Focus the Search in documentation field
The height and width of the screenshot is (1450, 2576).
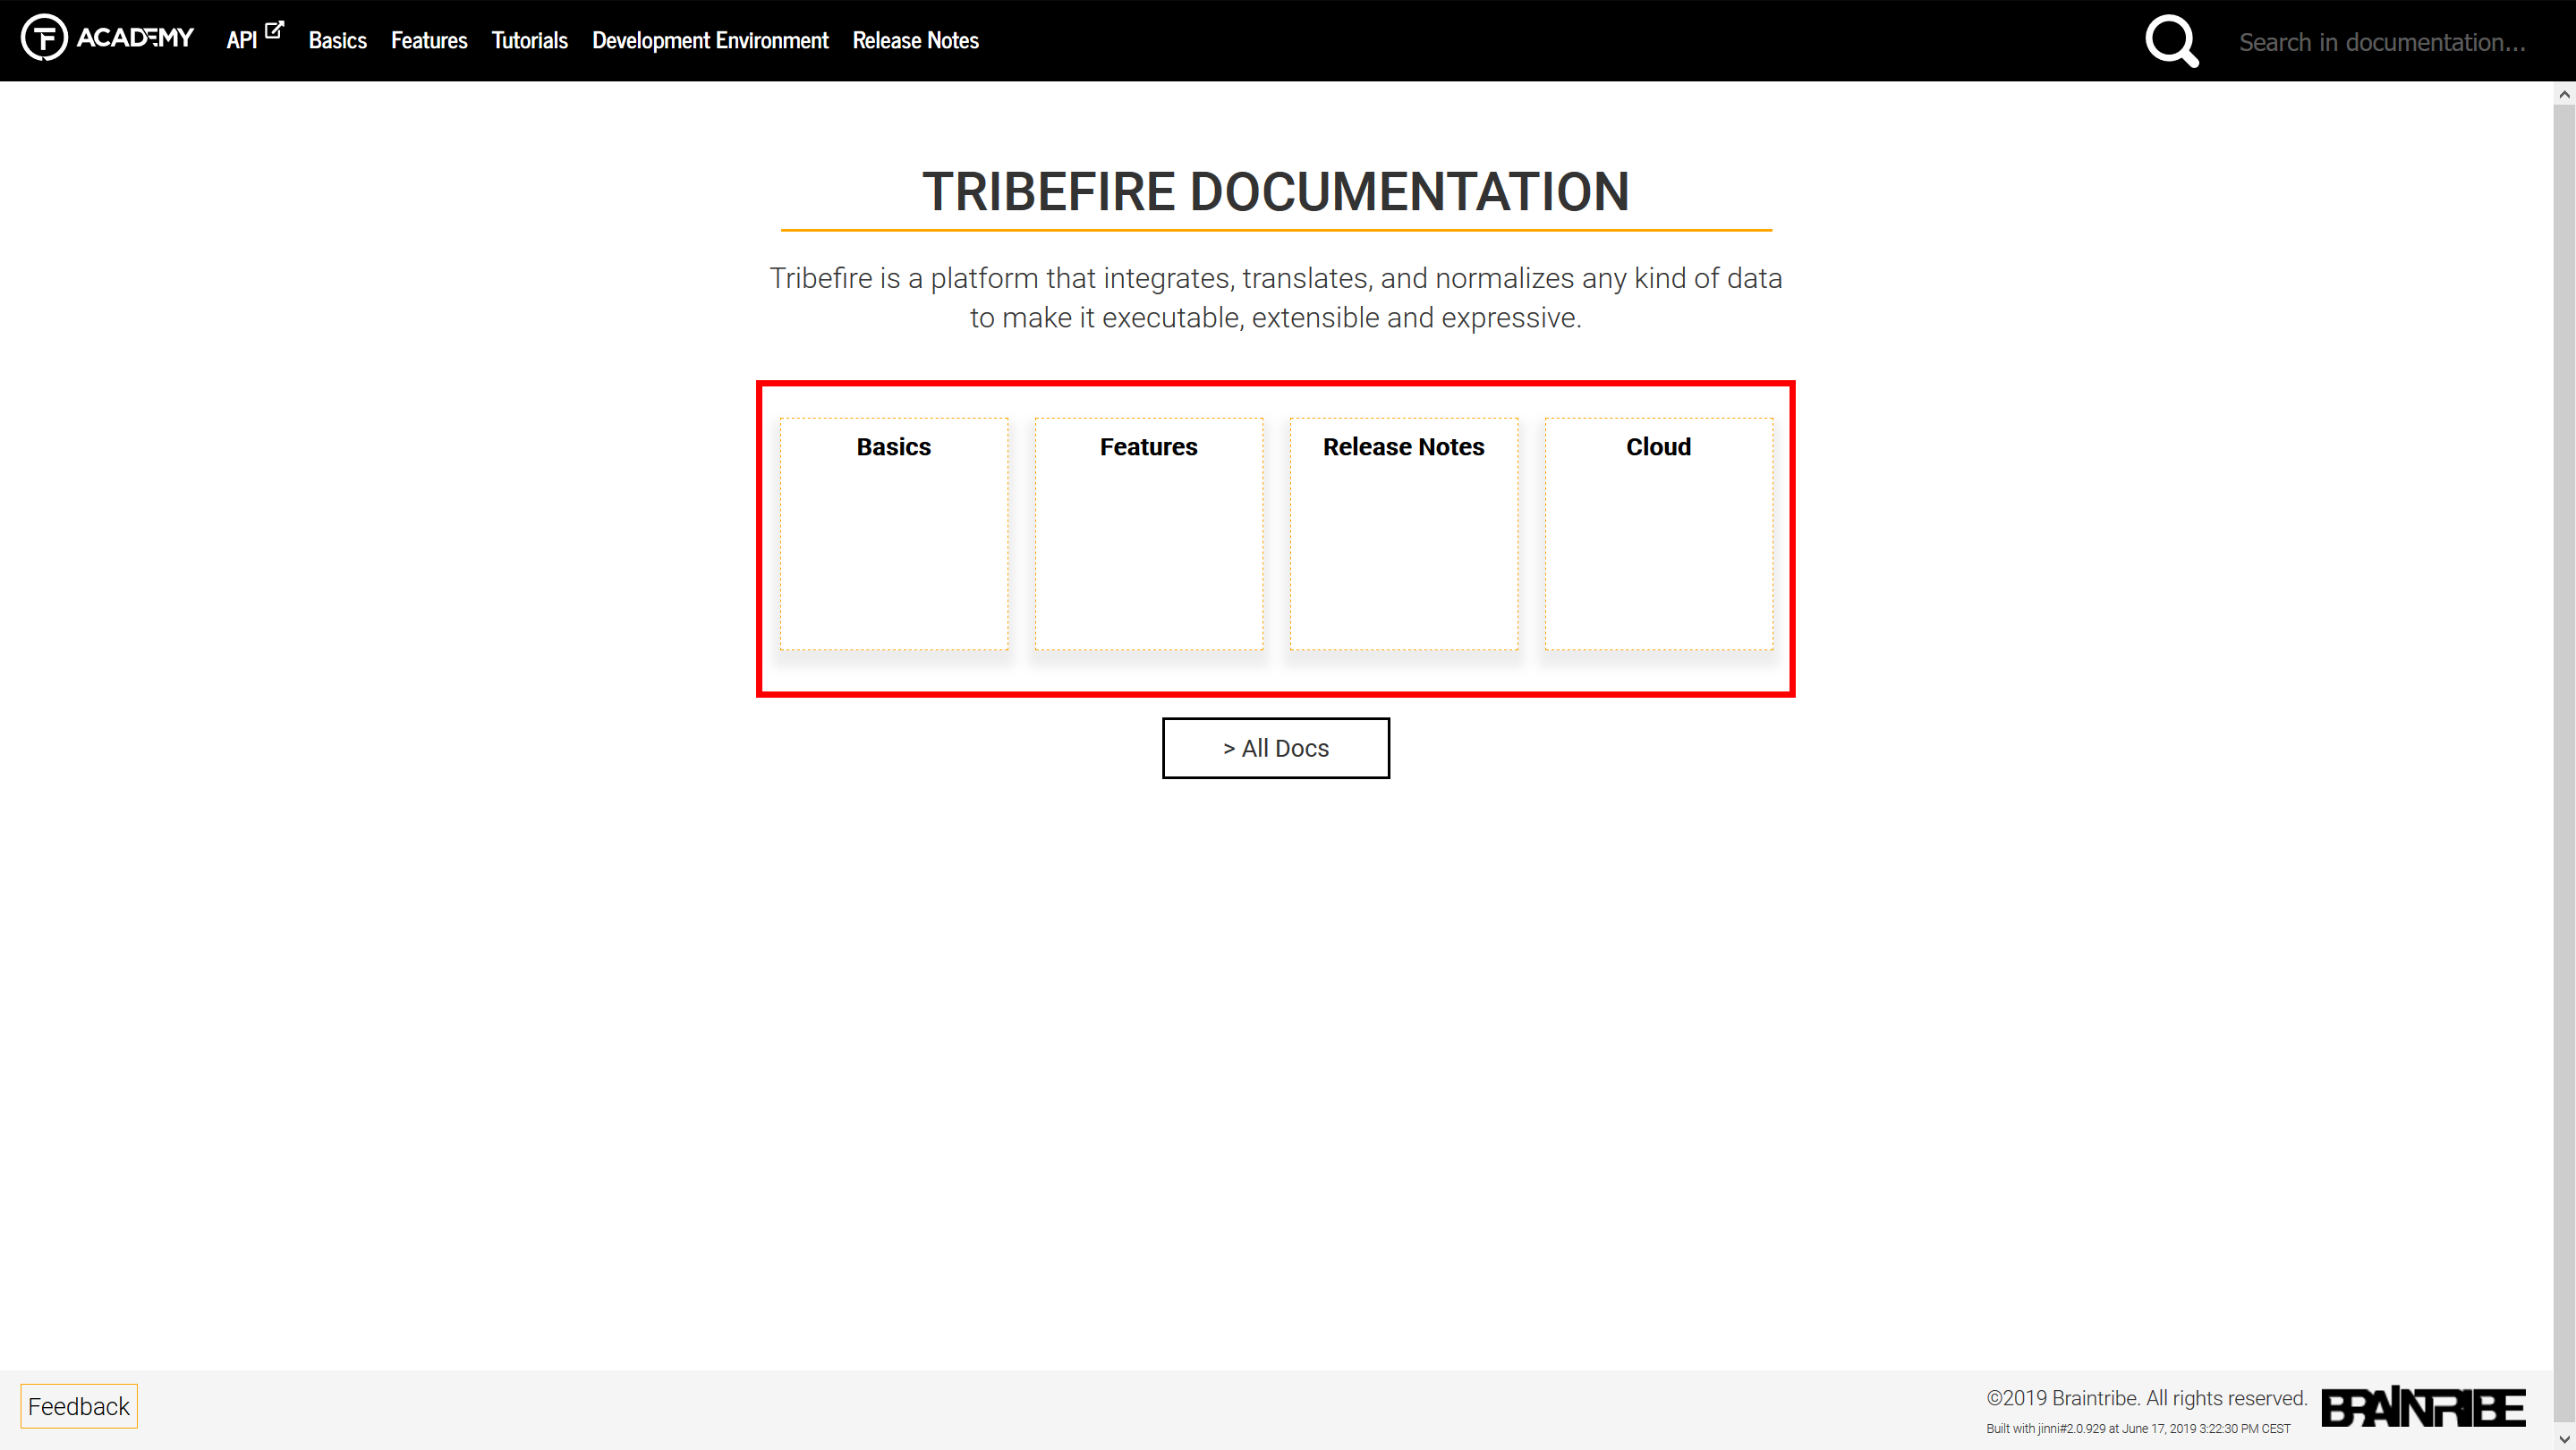click(x=2382, y=42)
